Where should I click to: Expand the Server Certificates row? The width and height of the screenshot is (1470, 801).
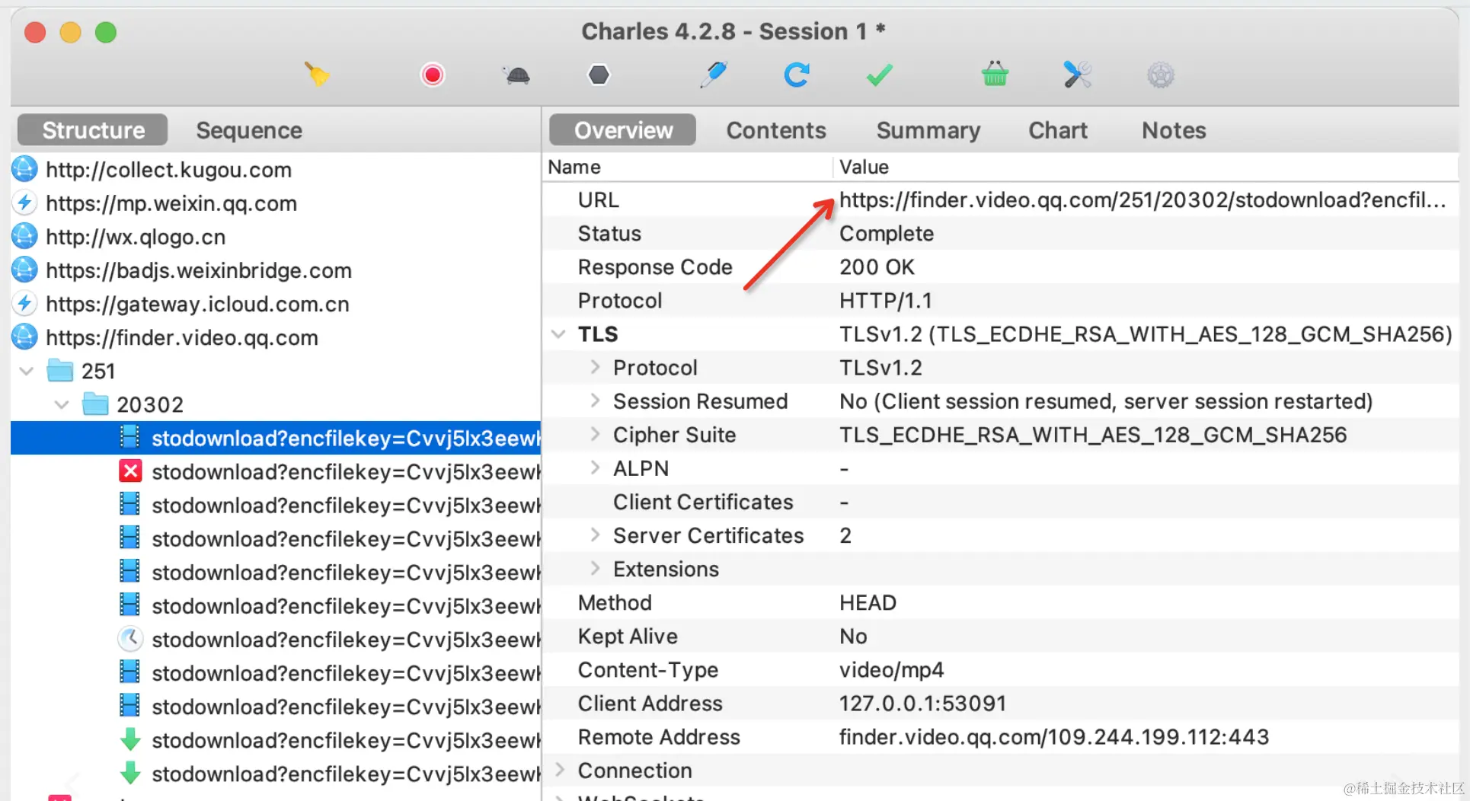(x=595, y=535)
